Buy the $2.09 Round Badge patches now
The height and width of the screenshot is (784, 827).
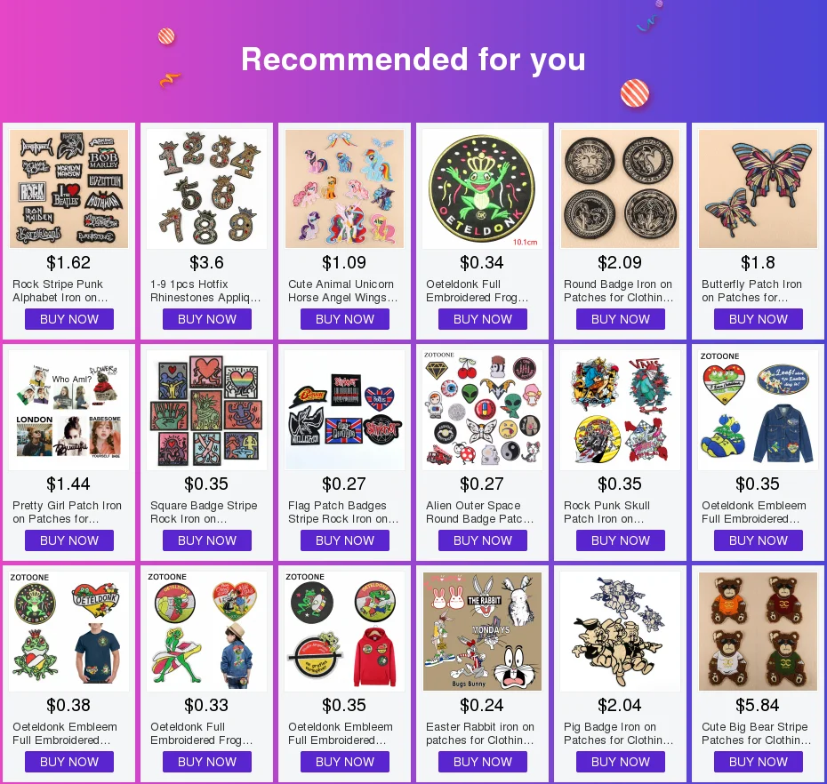click(621, 319)
